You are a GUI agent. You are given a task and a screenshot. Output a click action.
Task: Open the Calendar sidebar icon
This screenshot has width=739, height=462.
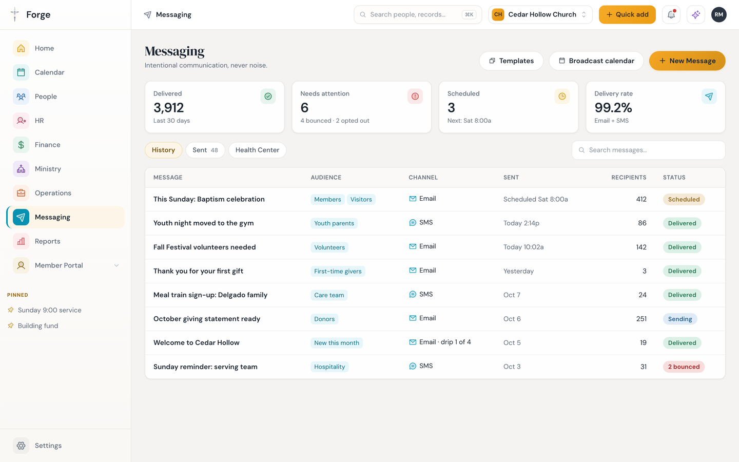pos(21,72)
